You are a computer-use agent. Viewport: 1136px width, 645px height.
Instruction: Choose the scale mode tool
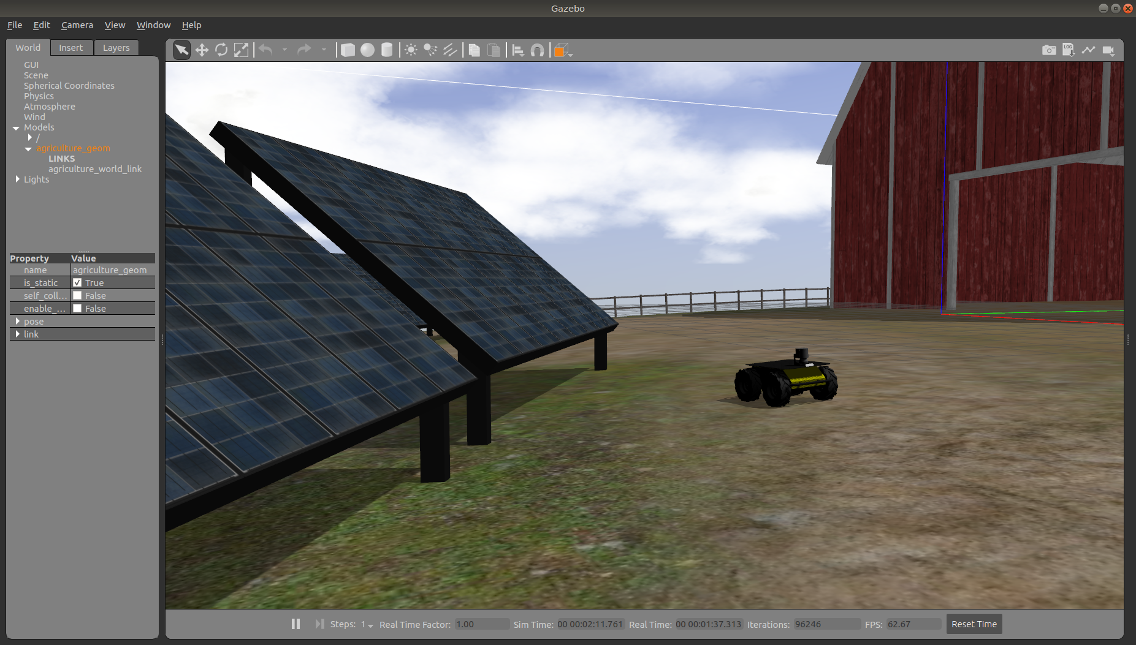coord(242,50)
